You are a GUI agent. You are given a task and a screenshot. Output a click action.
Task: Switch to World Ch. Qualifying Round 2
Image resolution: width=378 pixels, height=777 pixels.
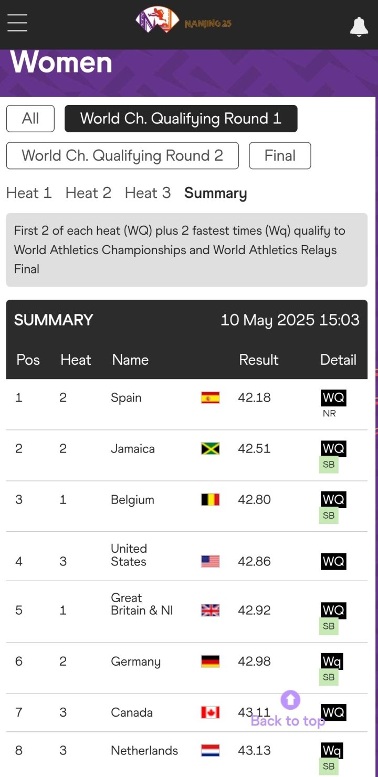click(122, 155)
